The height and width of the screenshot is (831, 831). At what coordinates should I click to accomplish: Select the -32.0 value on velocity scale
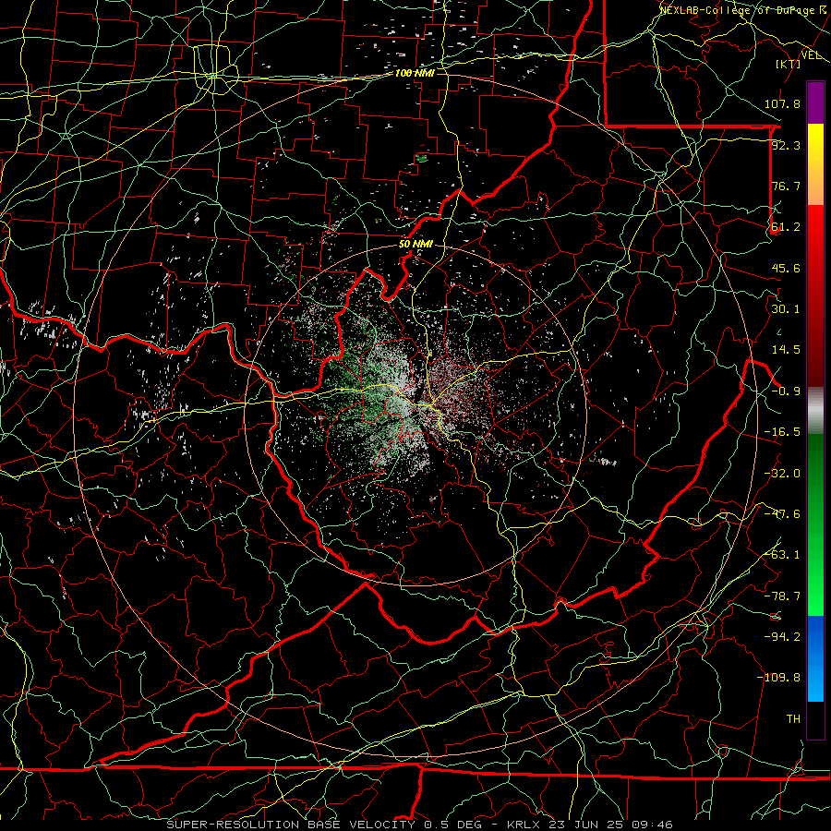tap(782, 474)
